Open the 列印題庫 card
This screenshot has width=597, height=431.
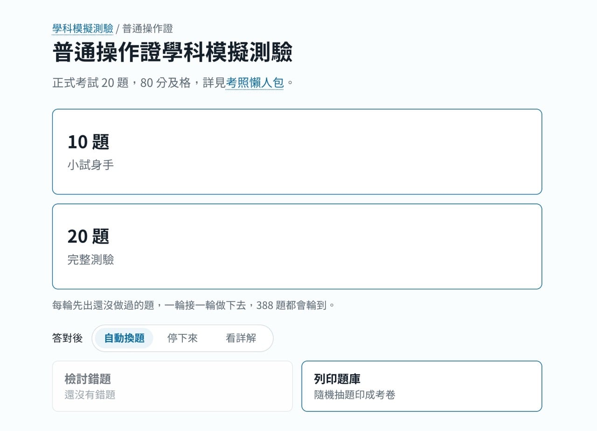point(422,386)
